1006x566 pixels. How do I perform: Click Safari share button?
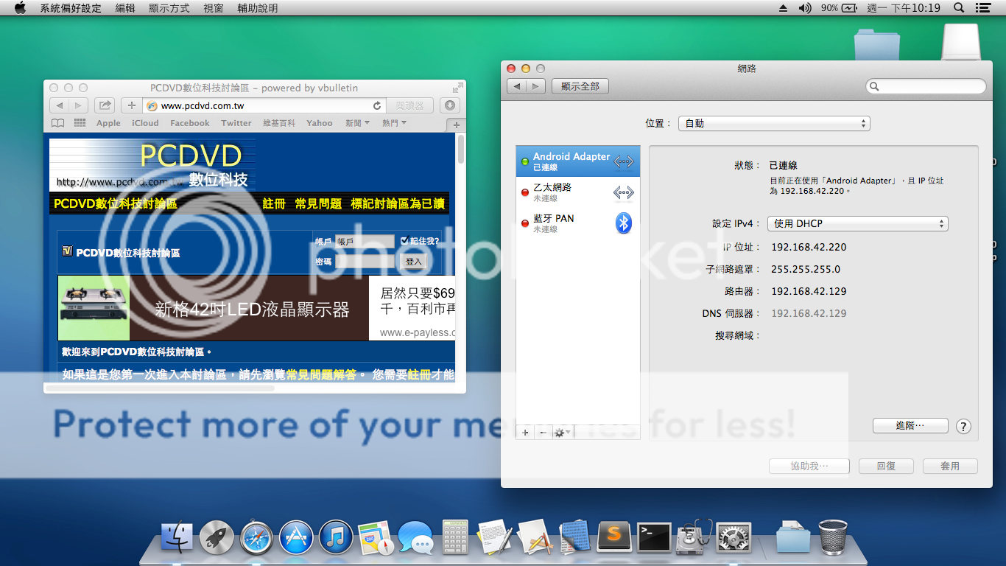point(105,105)
